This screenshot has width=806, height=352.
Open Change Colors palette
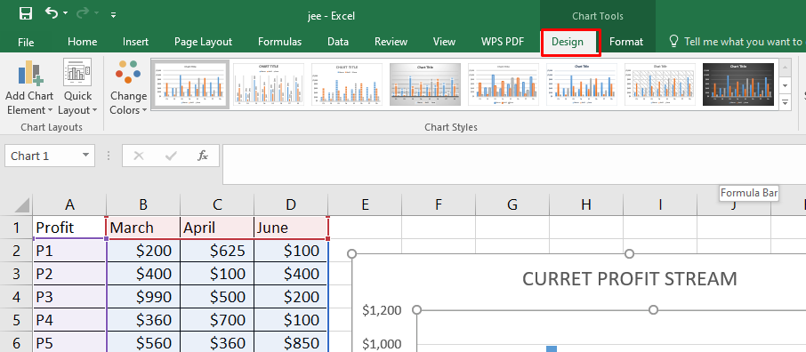tap(128, 87)
